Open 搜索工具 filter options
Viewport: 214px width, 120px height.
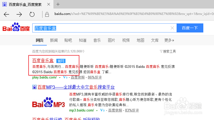coord(168,51)
